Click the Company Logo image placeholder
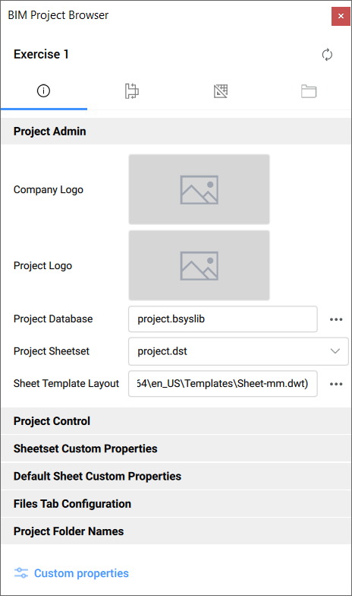Viewport: 352px width, 596px height. coord(199,189)
